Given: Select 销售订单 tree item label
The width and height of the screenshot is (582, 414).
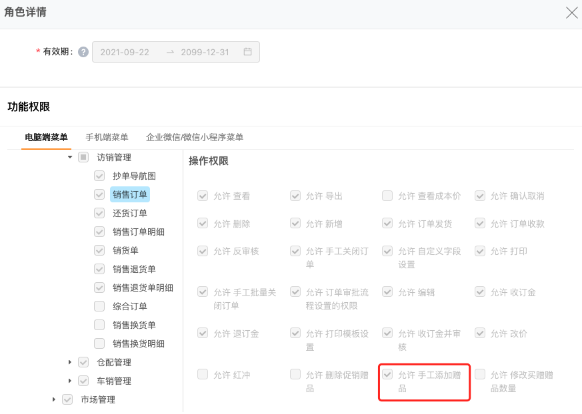Looking at the screenshot, I should [130, 194].
